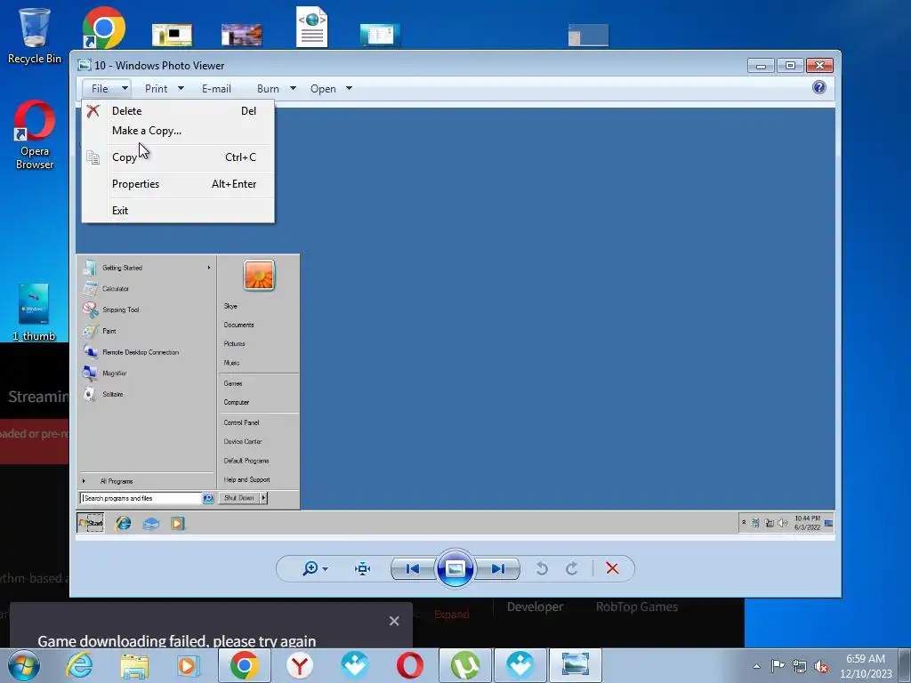This screenshot has width=911, height=683.
Task: Open the Photo Viewer help icon
Action: pyautogui.click(x=818, y=88)
